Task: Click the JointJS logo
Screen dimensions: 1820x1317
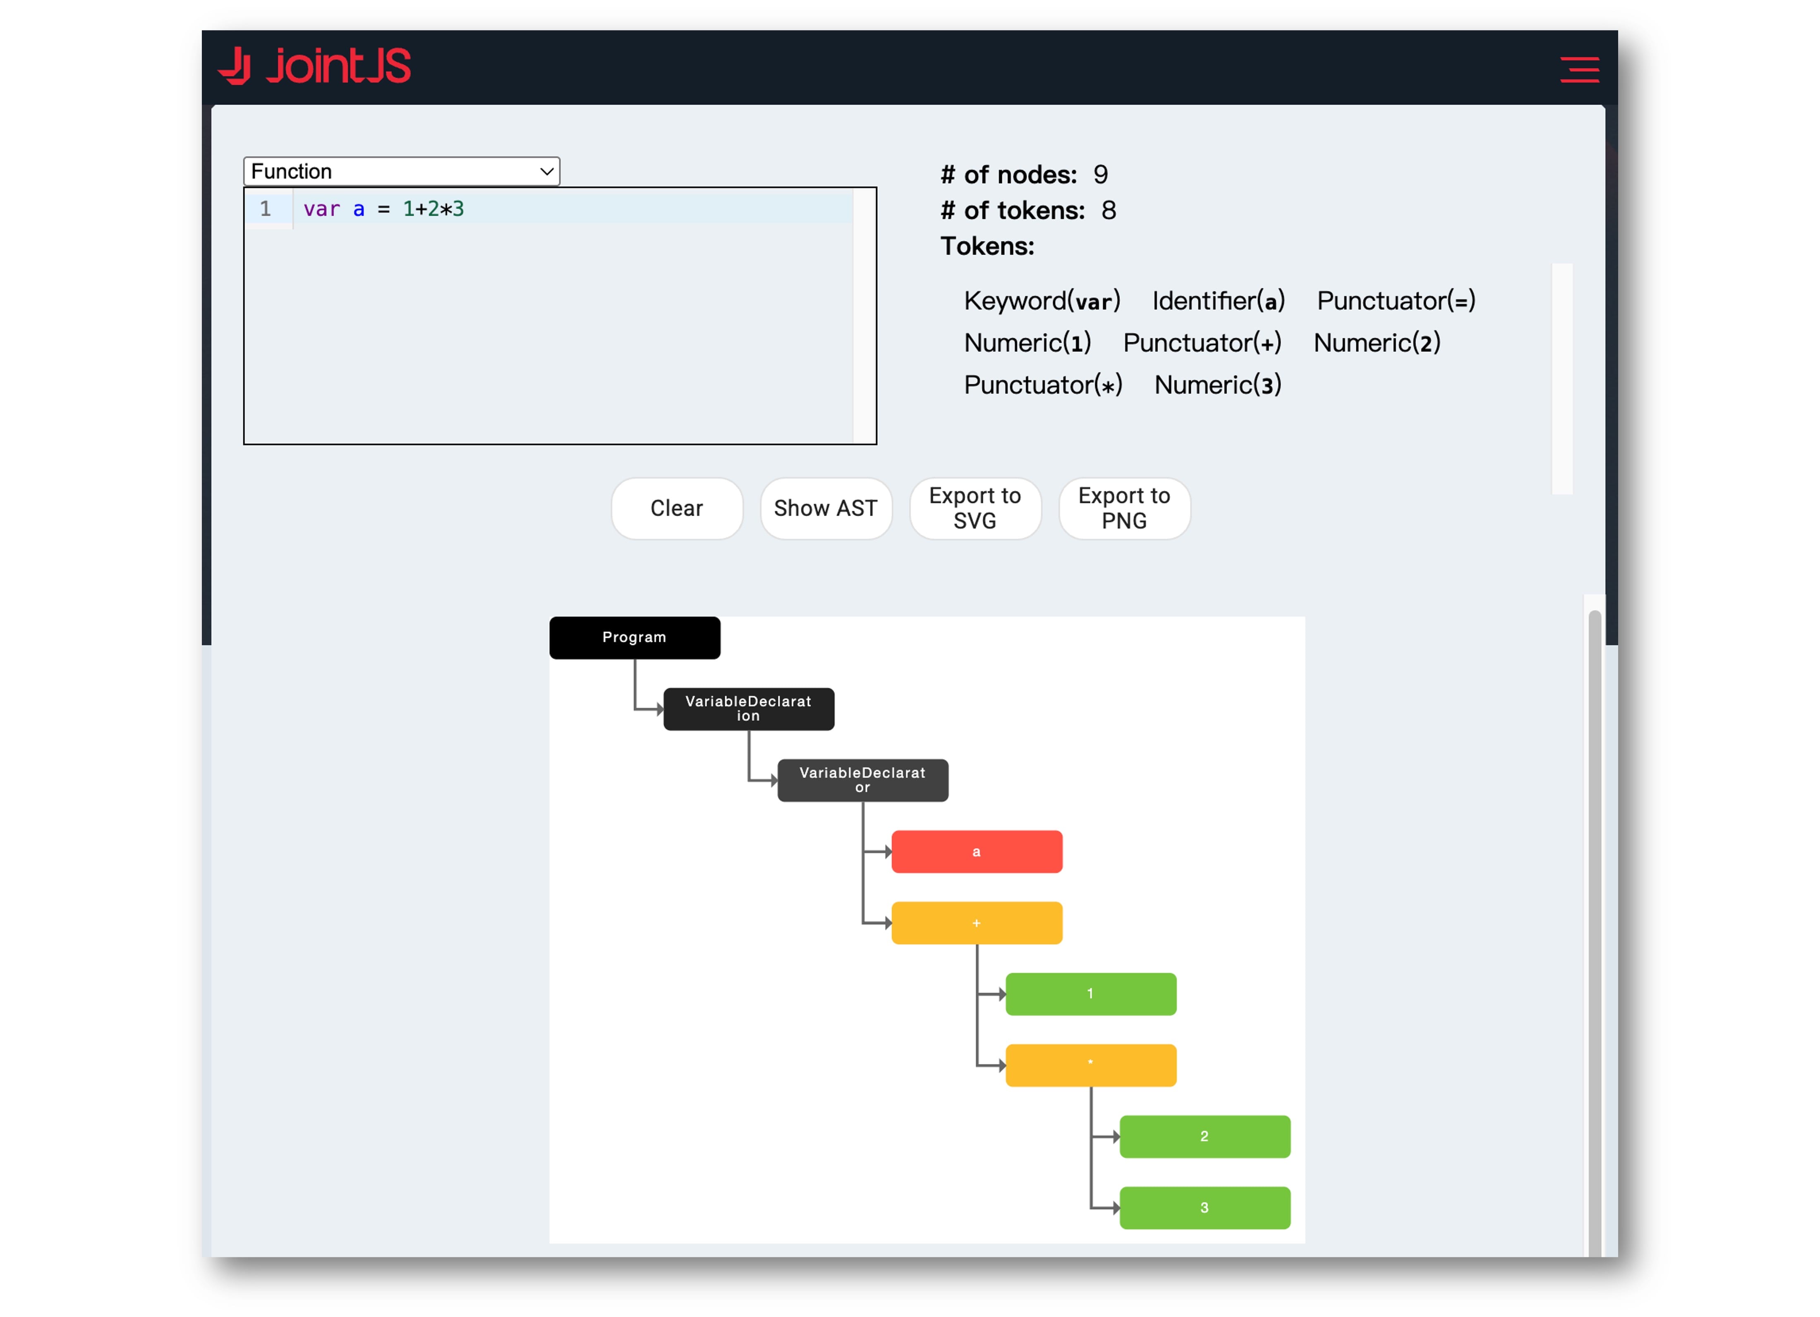Action: pyautogui.click(x=314, y=66)
